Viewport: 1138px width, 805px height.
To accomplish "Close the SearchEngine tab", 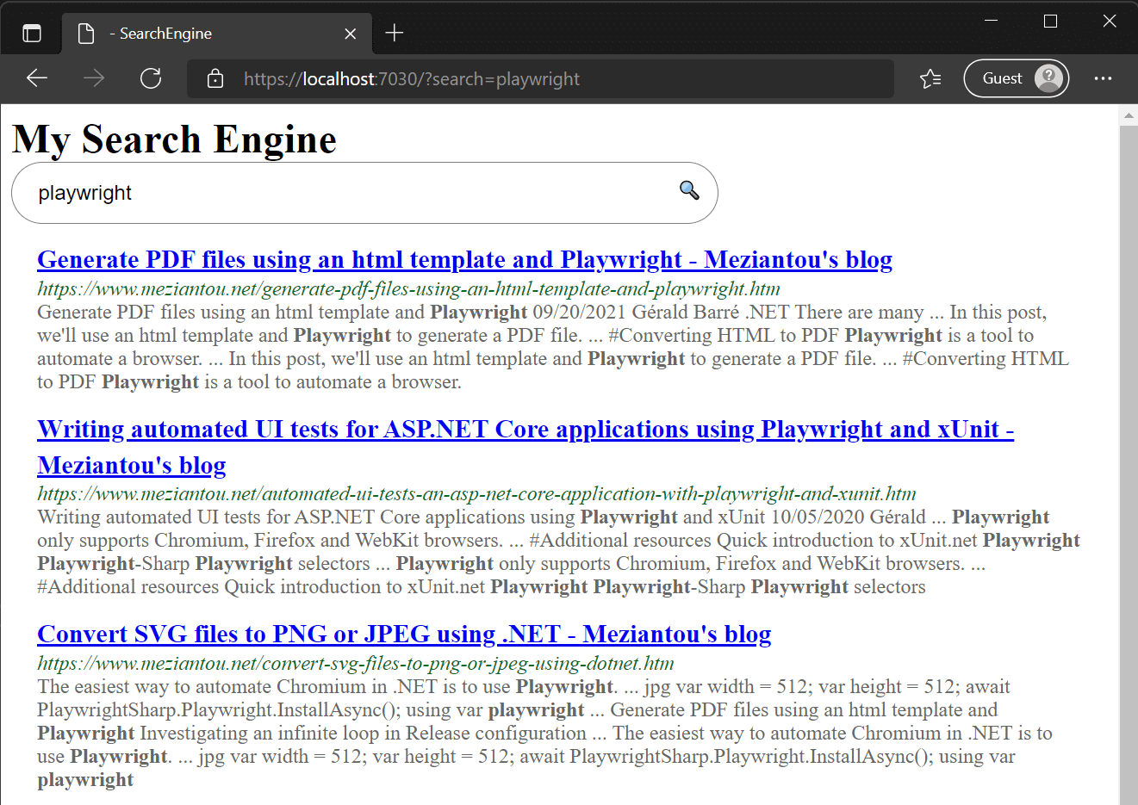I will [350, 34].
